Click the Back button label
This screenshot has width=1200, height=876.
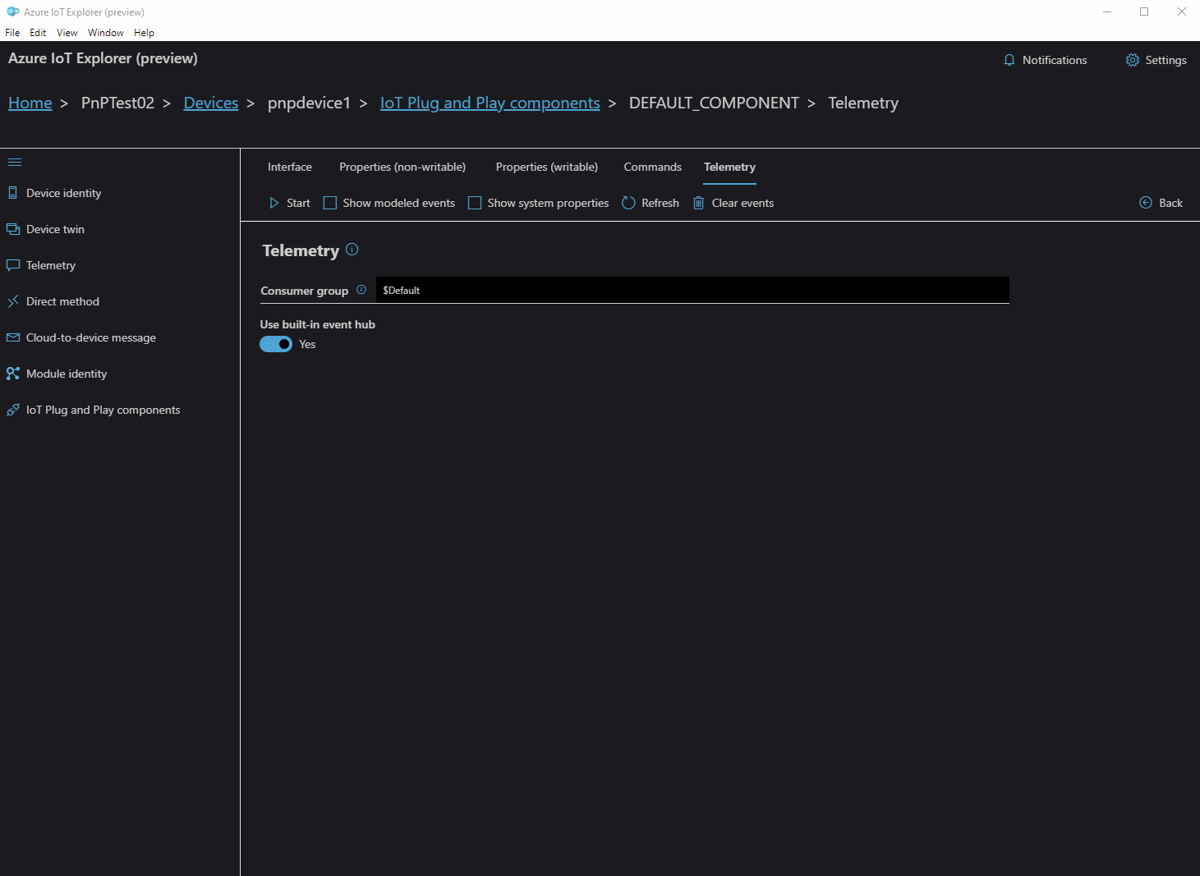pos(1171,203)
